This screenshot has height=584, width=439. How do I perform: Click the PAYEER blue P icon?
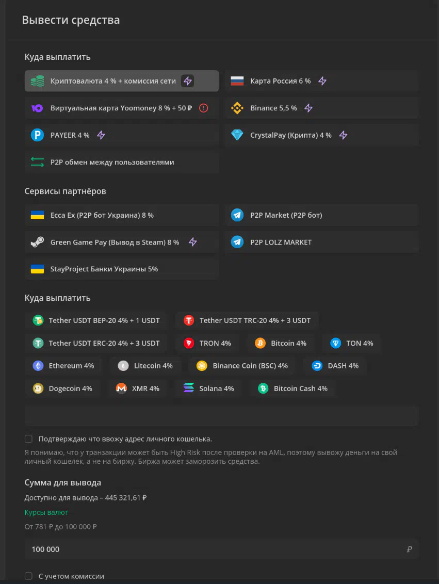click(37, 135)
